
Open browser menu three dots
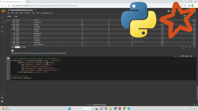coord(196,6)
